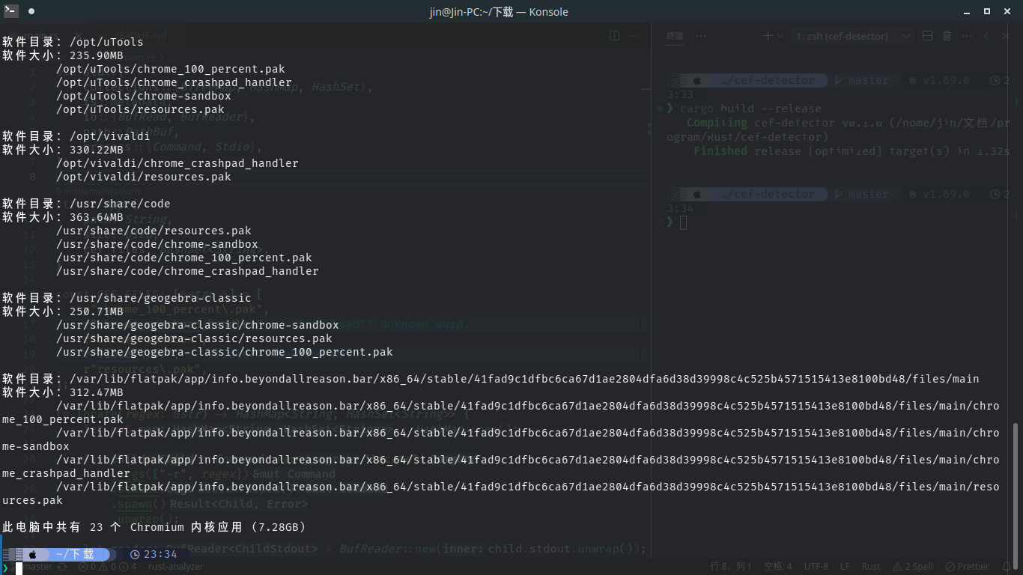Click the '空格: 4' indentation setting

(778, 567)
